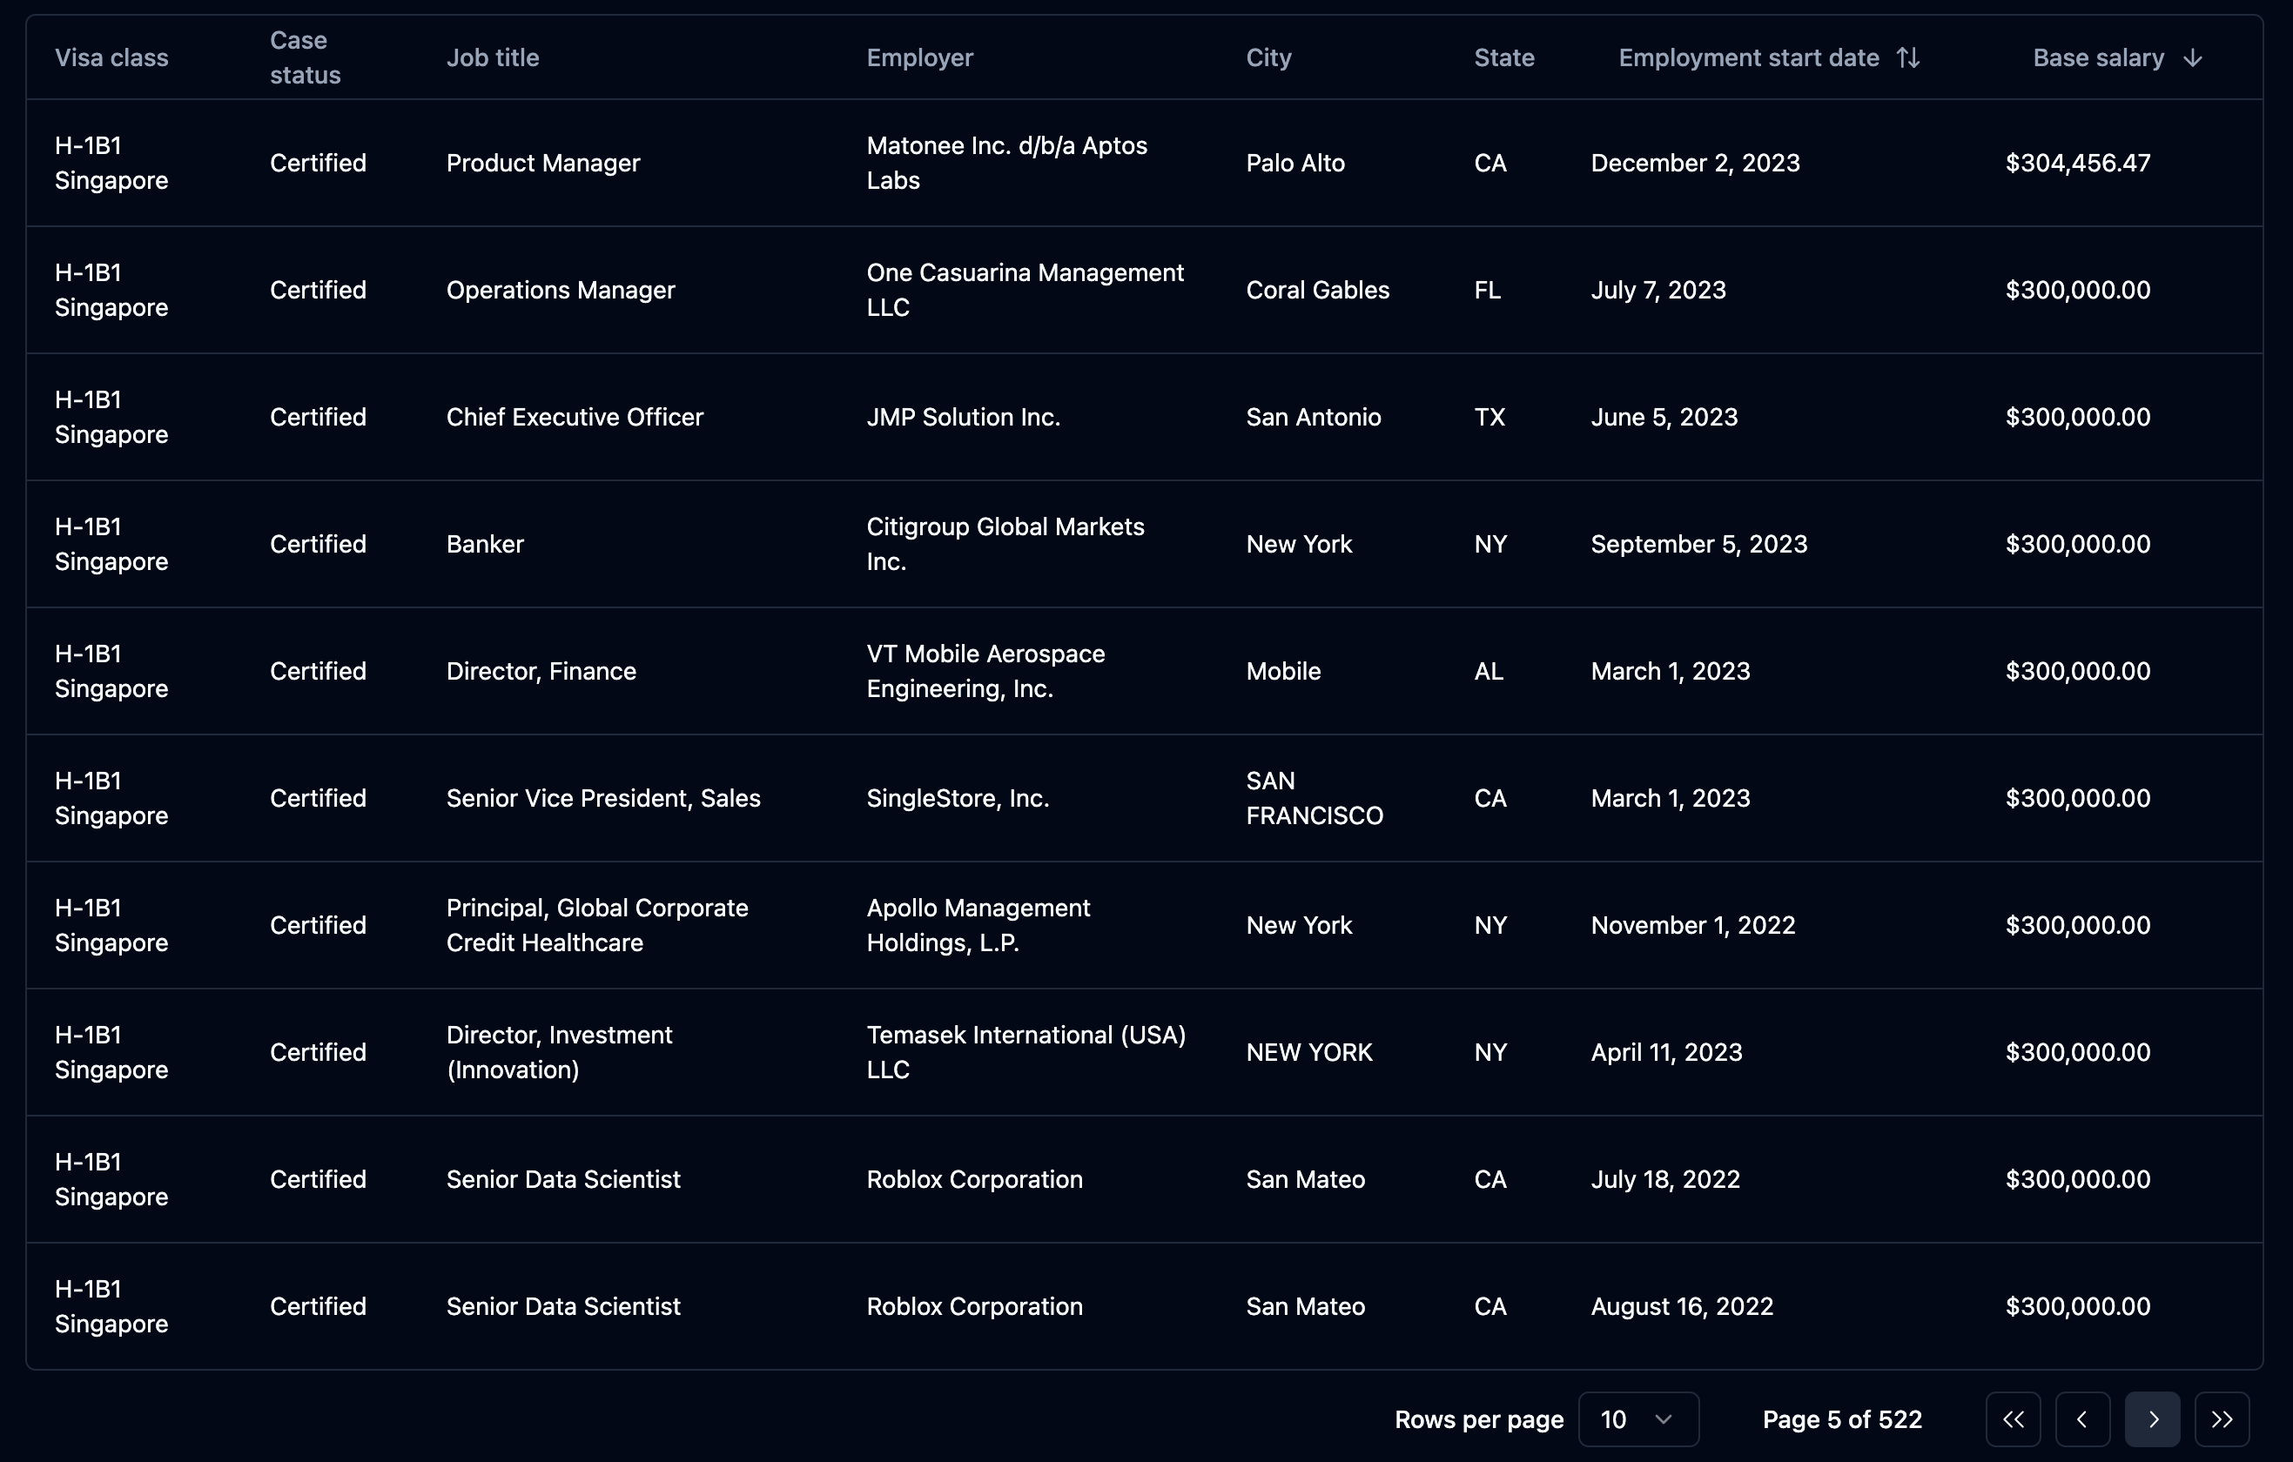The width and height of the screenshot is (2293, 1462).
Task: Select the Chief Executive Officer job title
Action: (x=575, y=417)
